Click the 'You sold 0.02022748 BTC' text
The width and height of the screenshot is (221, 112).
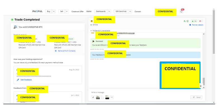pyautogui.click(x=30, y=27)
